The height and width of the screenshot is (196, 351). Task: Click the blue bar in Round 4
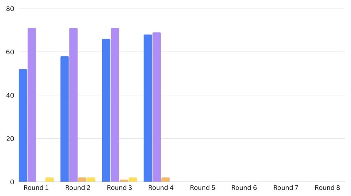click(148, 108)
